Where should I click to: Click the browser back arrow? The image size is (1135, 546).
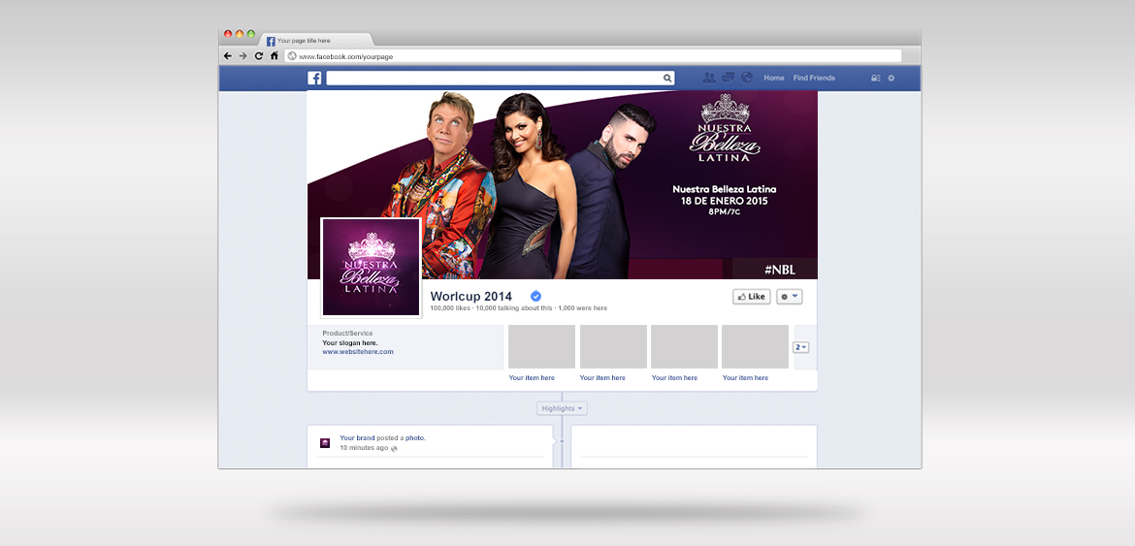(x=227, y=55)
